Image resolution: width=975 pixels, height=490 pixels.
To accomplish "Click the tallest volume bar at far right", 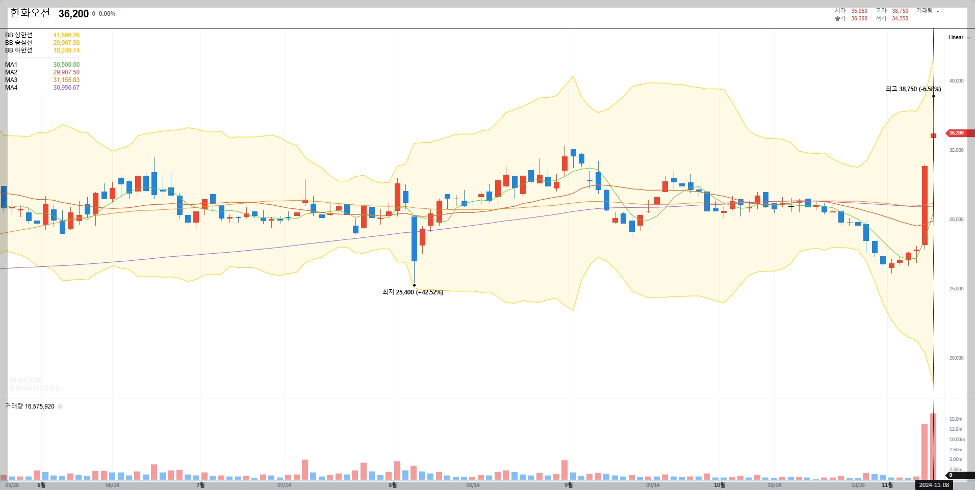I will coord(933,447).
